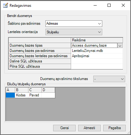131x135 pixels.
Task: Open help with the Pagalba button
Action: coord(114,128)
